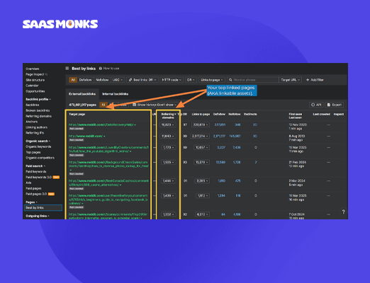Viewport: 370px width, 283px height.
Task: Open Site structure in the sidebar
Action: click(x=35, y=80)
